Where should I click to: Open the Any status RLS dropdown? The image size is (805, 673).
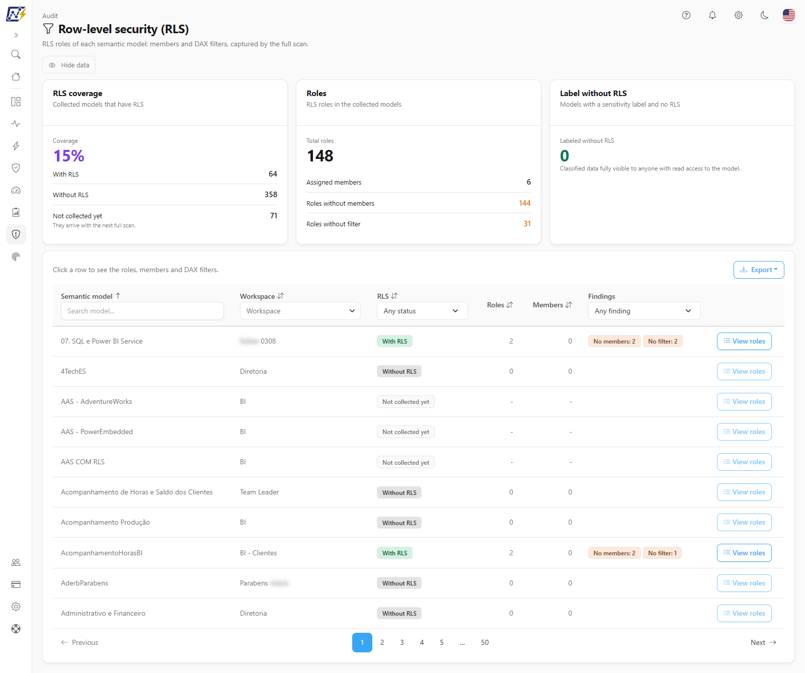tap(422, 311)
